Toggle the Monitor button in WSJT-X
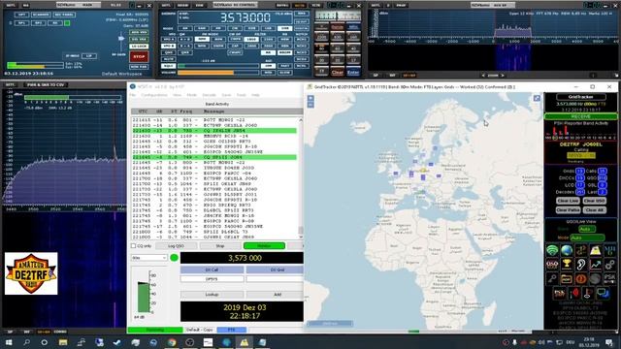 (264, 245)
